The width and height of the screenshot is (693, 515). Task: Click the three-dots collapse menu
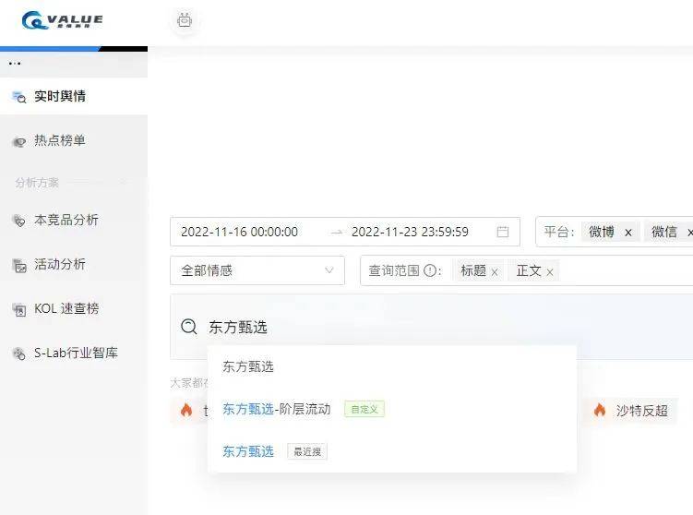click(x=15, y=64)
